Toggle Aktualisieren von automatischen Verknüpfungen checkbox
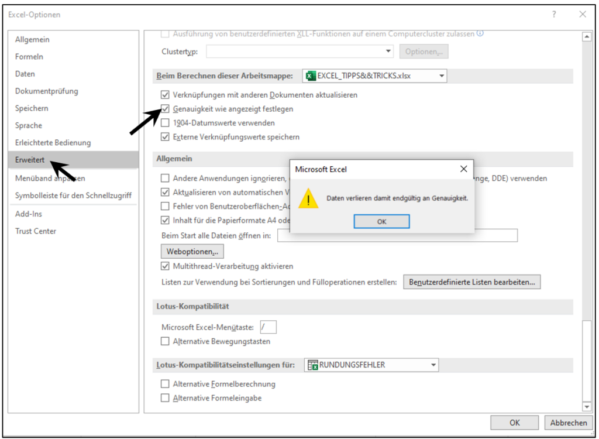 coord(165,193)
